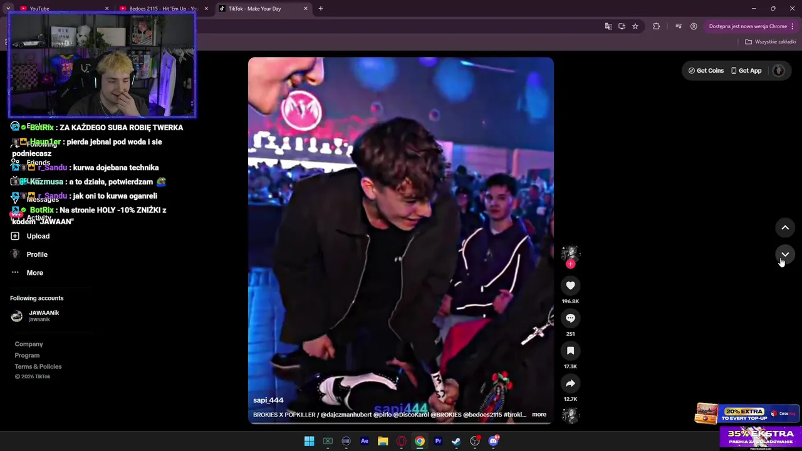Switch to the YouTube browser tab
This screenshot has width=802, height=451.
click(x=60, y=9)
